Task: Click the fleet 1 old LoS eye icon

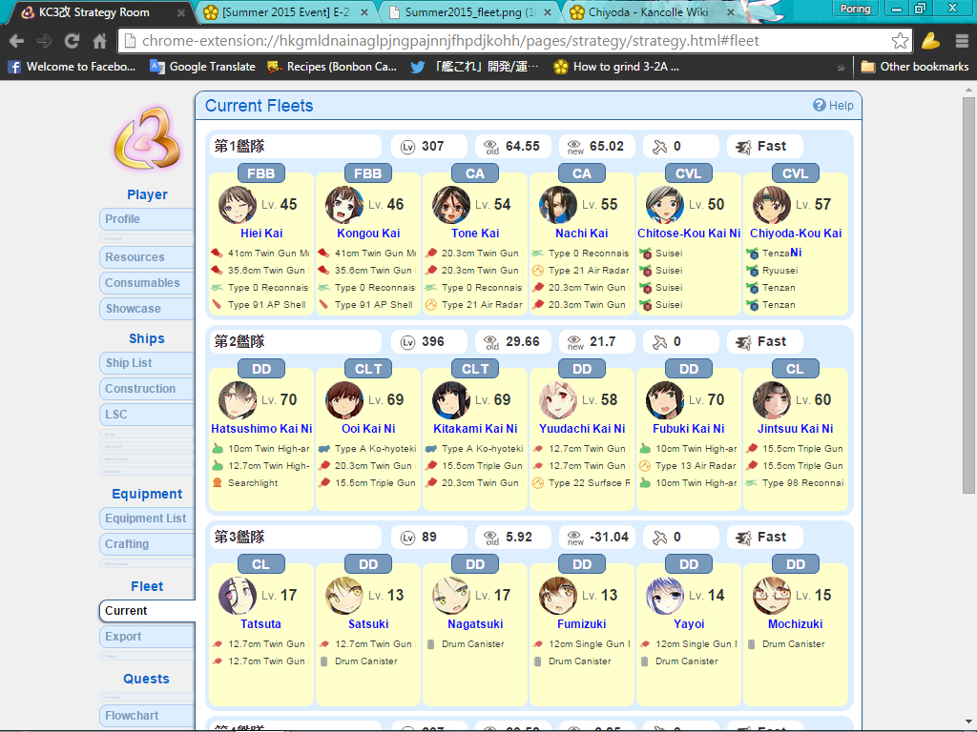Action: (x=491, y=147)
